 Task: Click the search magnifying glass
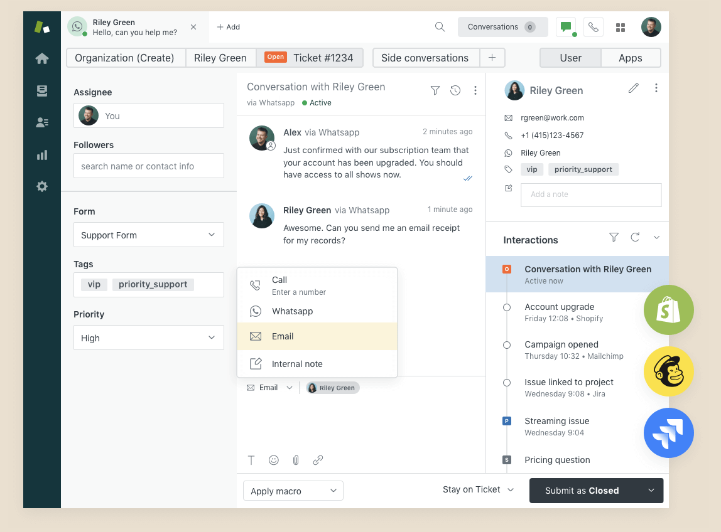click(x=440, y=27)
